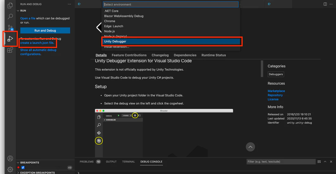Click the extension details vertical scrollbar
This screenshot has width=336, height=174.
click(262, 69)
